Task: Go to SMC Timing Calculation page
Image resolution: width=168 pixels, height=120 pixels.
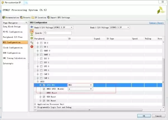Action: 14,58
